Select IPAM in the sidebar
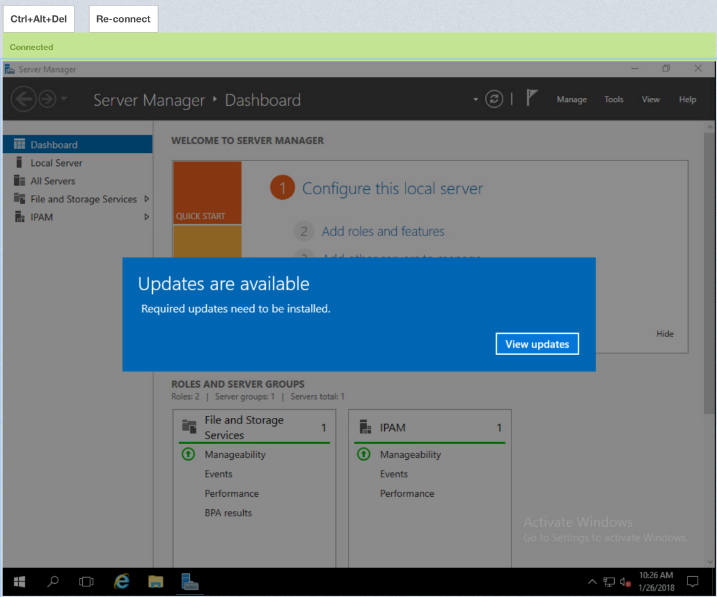Viewport: 717px width, 597px height. (x=78, y=217)
